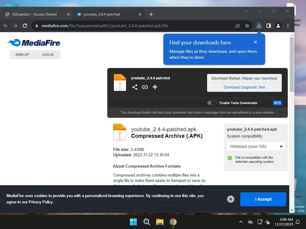Open the Chrome profile icon
The width and height of the screenshot is (306, 229).
[x=278, y=26]
